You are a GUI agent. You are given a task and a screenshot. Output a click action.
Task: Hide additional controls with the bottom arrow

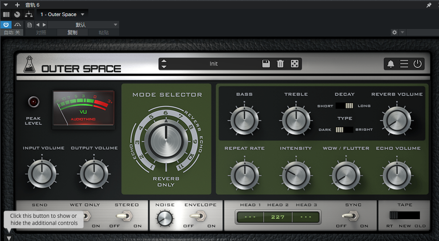[x=8, y=238]
